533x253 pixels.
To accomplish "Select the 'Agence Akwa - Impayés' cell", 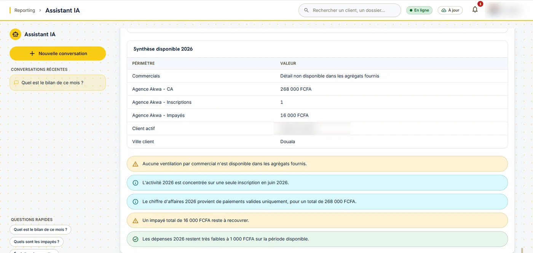I will point(158,115).
